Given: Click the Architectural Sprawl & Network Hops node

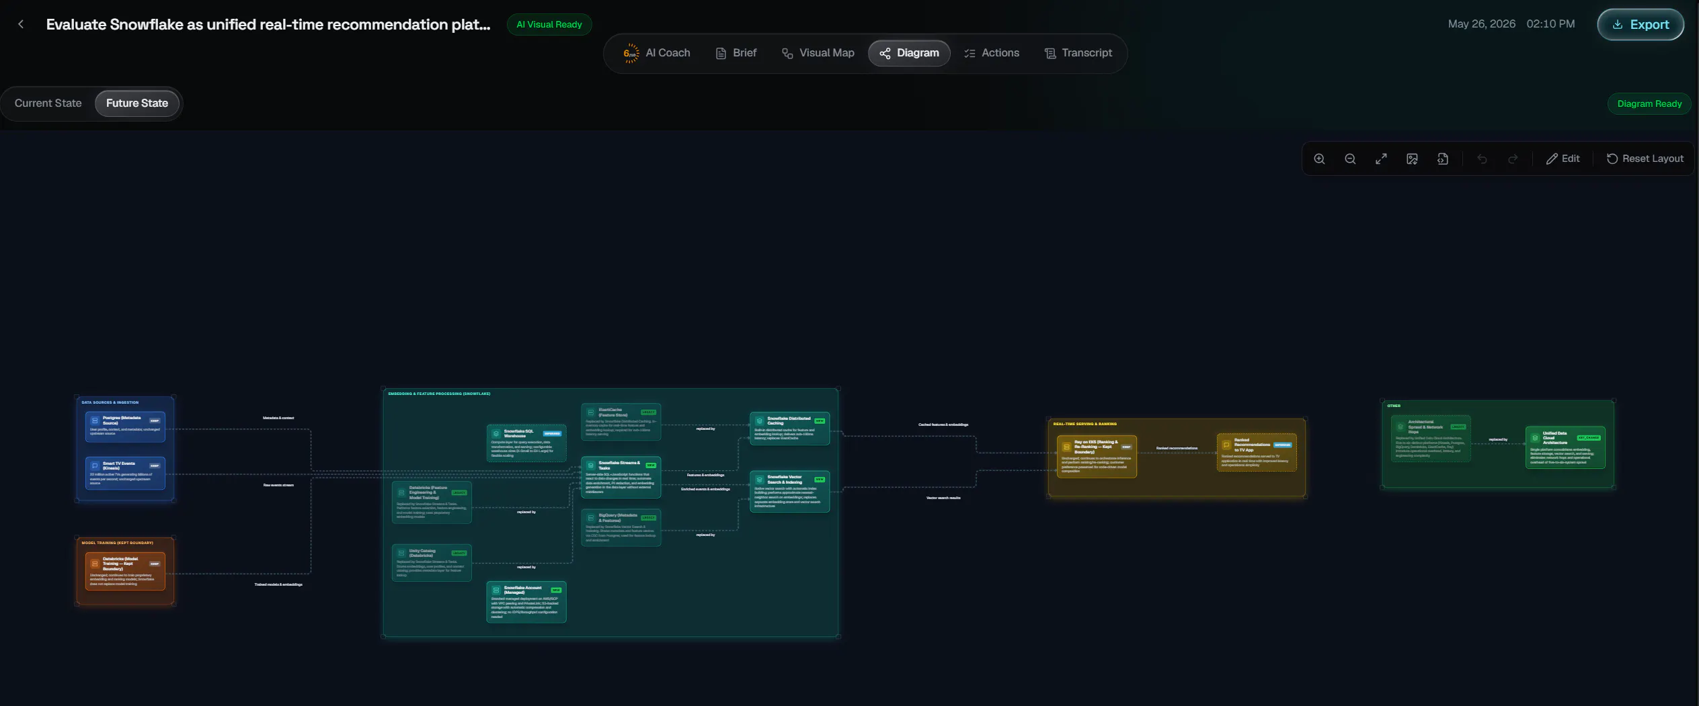Looking at the screenshot, I should 1431,439.
